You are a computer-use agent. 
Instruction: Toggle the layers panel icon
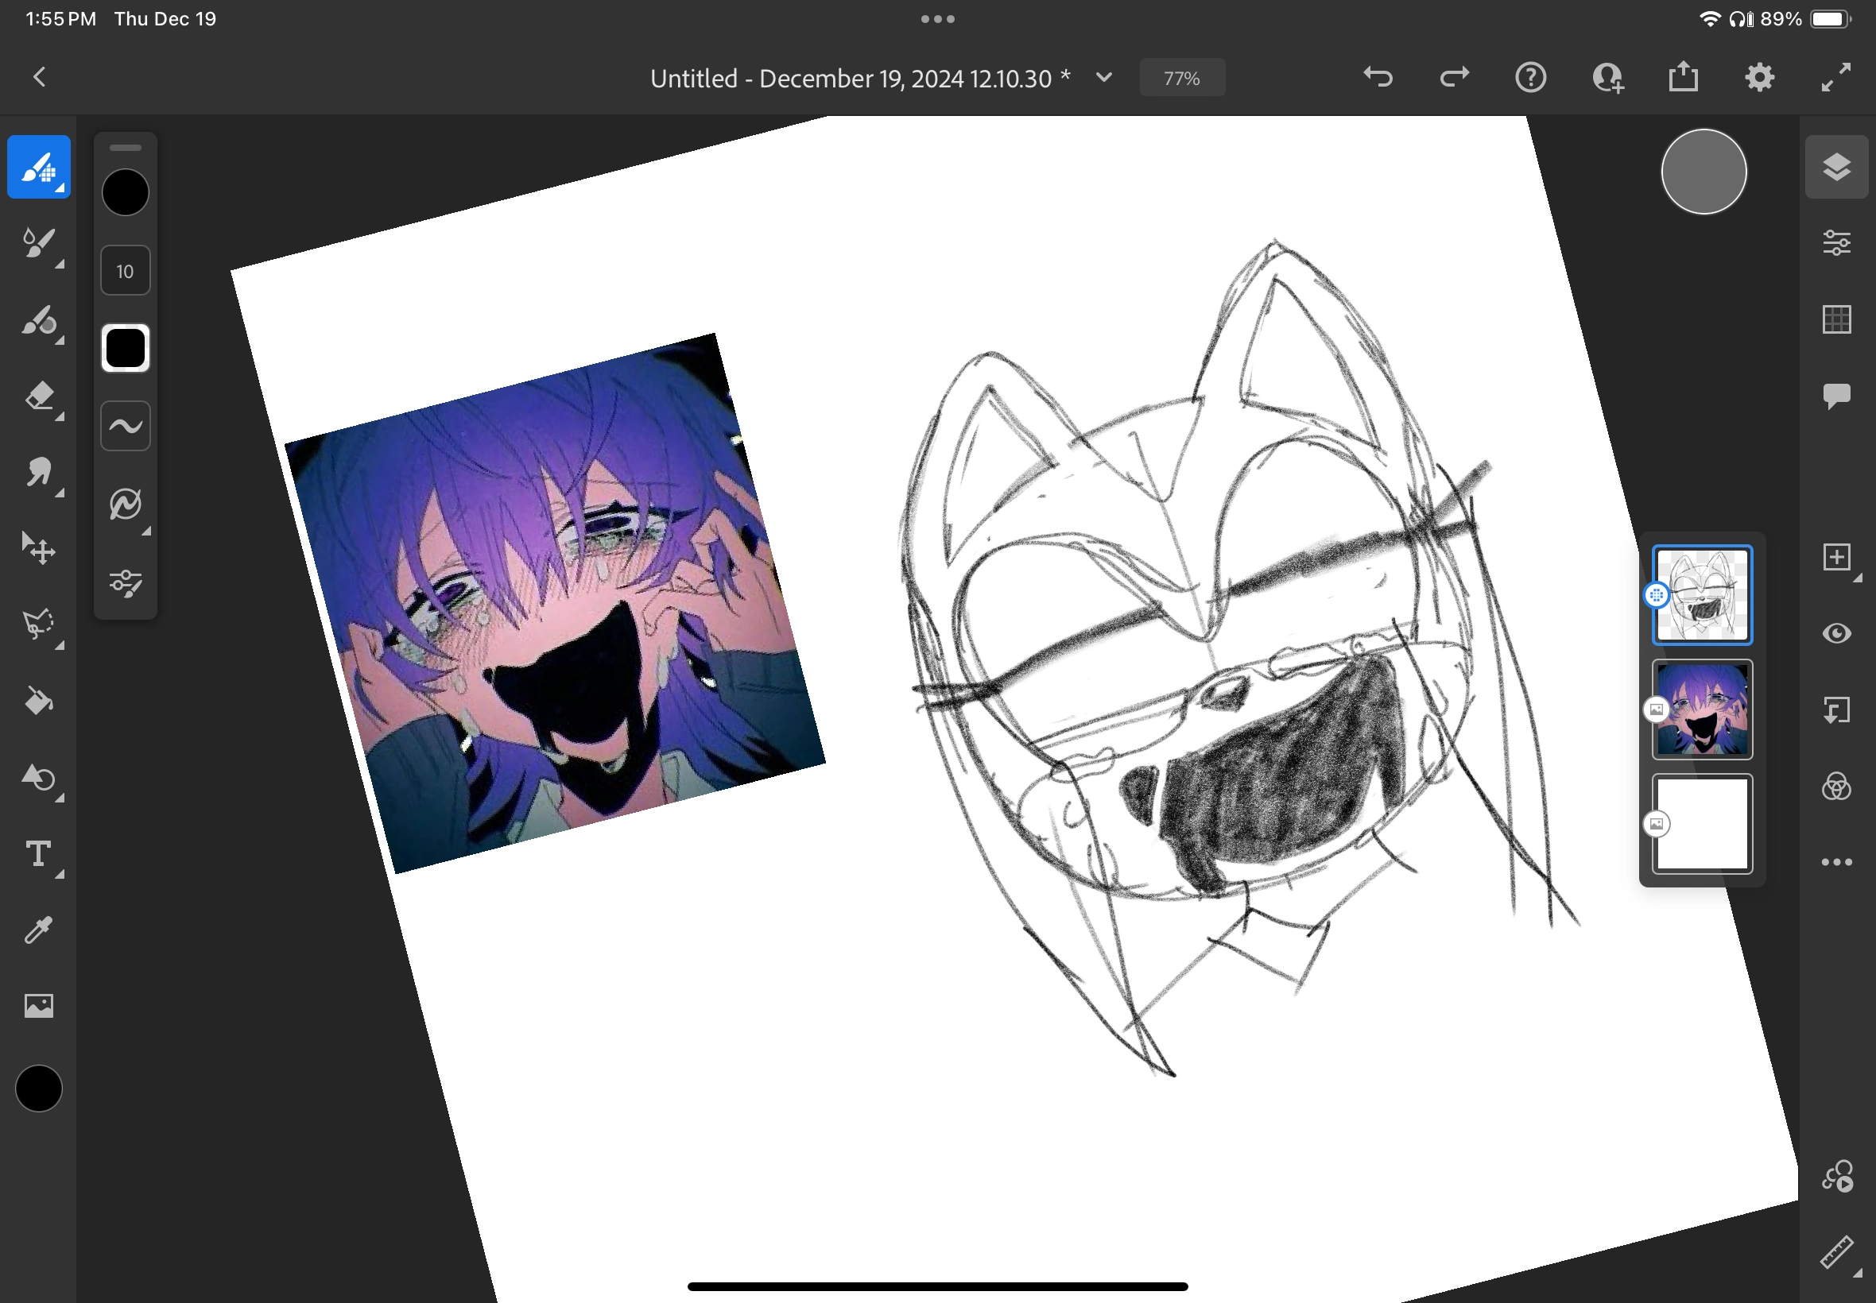pos(1837,168)
